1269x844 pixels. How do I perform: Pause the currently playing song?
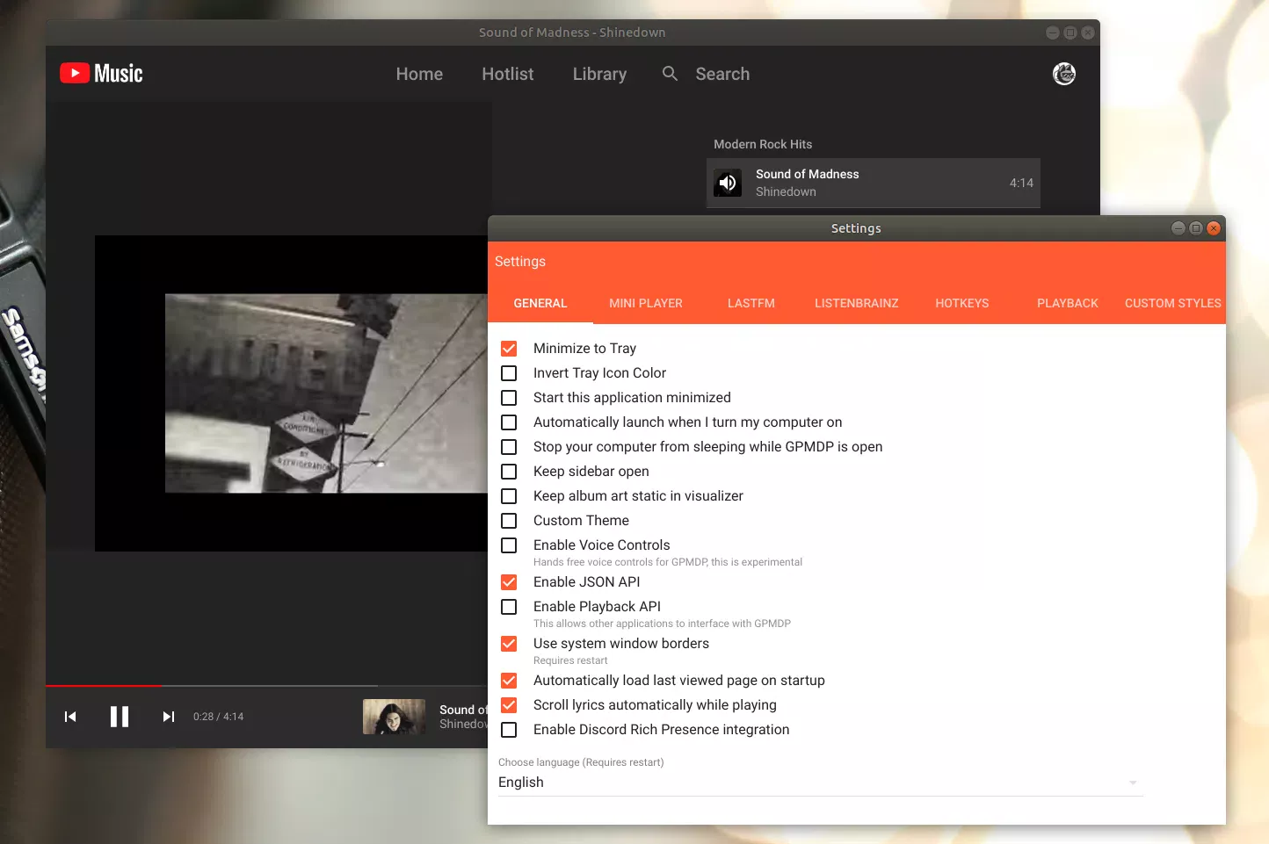pos(120,717)
